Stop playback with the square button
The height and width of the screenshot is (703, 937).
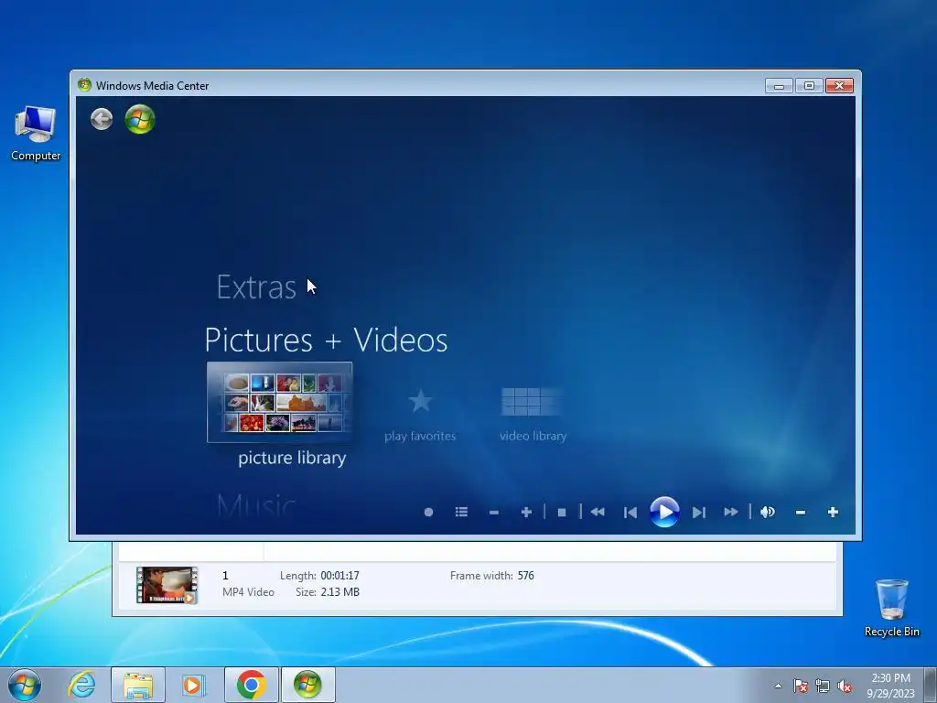coord(562,513)
